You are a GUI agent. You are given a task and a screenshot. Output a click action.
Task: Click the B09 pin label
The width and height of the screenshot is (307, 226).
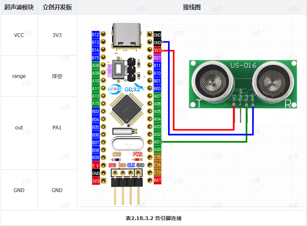pos(96,157)
